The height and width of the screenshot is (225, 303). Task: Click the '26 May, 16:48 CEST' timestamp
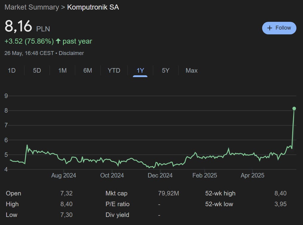(29, 53)
